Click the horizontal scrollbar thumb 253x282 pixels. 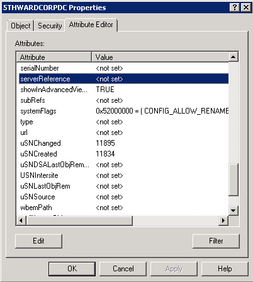point(79,220)
